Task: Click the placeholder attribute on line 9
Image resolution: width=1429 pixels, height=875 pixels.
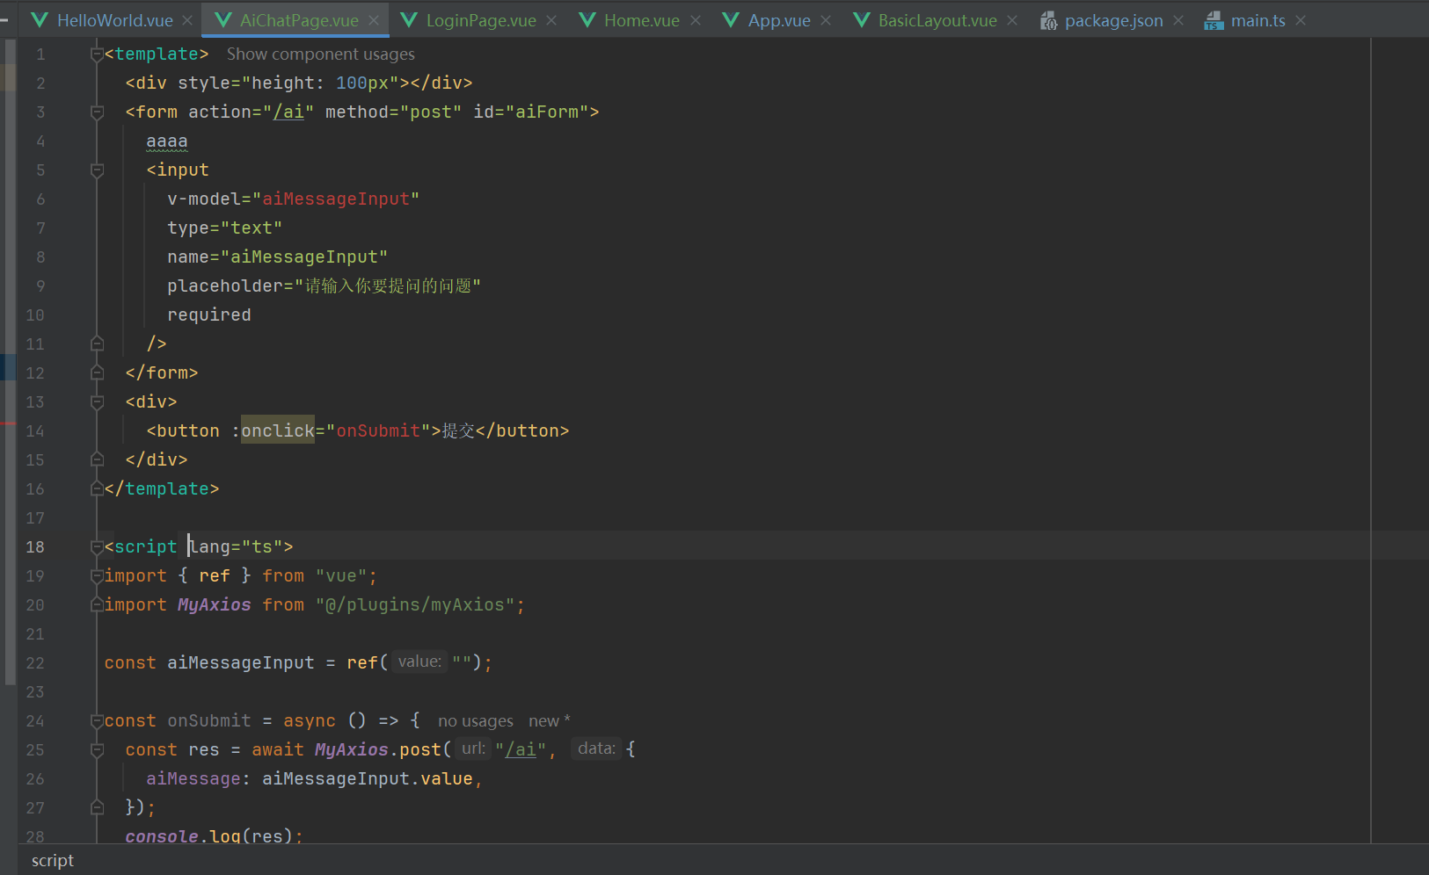Action: pyautogui.click(x=324, y=286)
